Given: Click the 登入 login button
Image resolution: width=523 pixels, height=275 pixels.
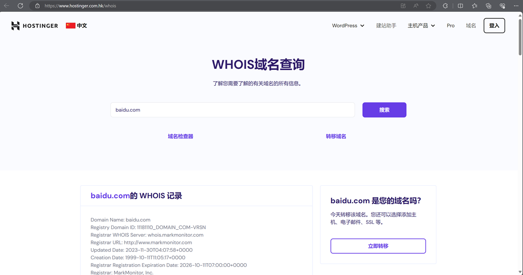Looking at the screenshot, I should [x=494, y=25].
